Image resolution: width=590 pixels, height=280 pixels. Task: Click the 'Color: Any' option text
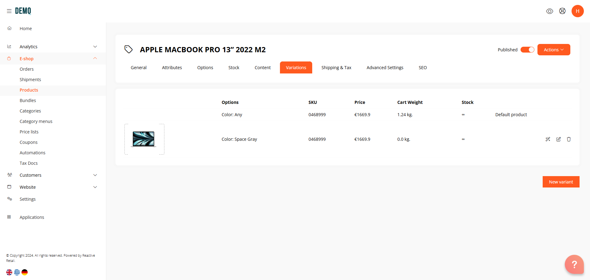point(232,115)
